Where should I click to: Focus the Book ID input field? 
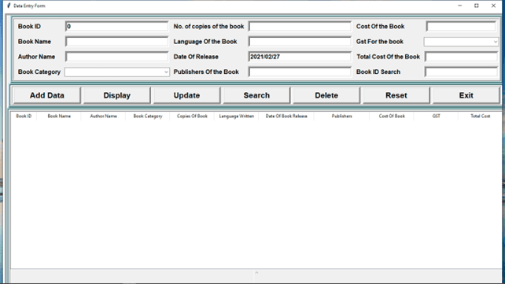tap(117, 27)
